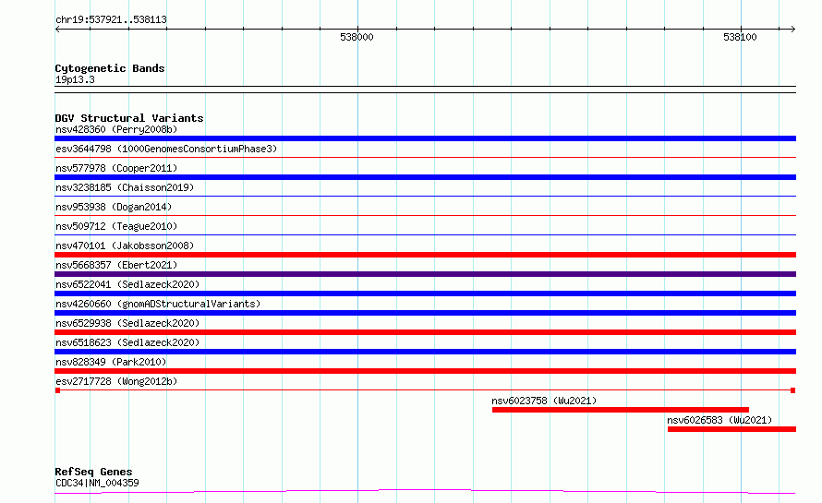Click nsv6529938 (Sedlazeck2020) label
Viewport: 822px width, 503px height.
click(127, 323)
